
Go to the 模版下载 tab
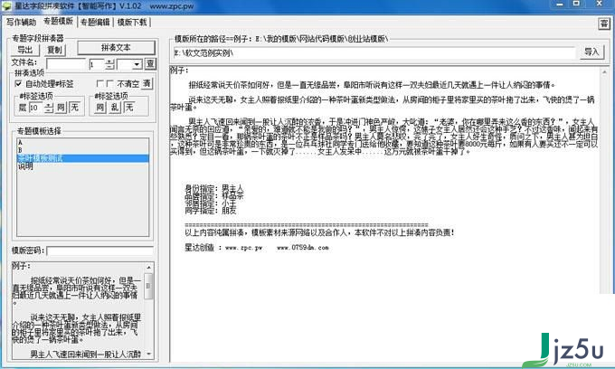(x=132, y=22)
